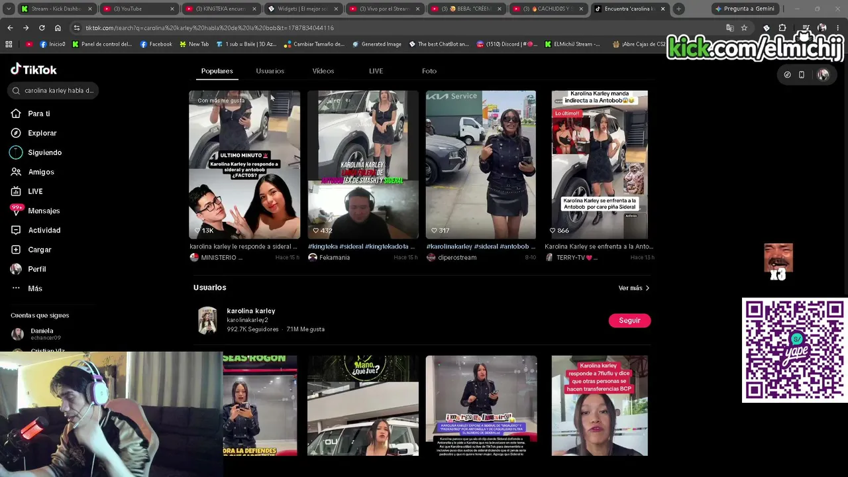This screenshot has height=477, width=848.
Task: Open the Chrome profile avatar
Action: pyautogui.click(x=821, y=28)
